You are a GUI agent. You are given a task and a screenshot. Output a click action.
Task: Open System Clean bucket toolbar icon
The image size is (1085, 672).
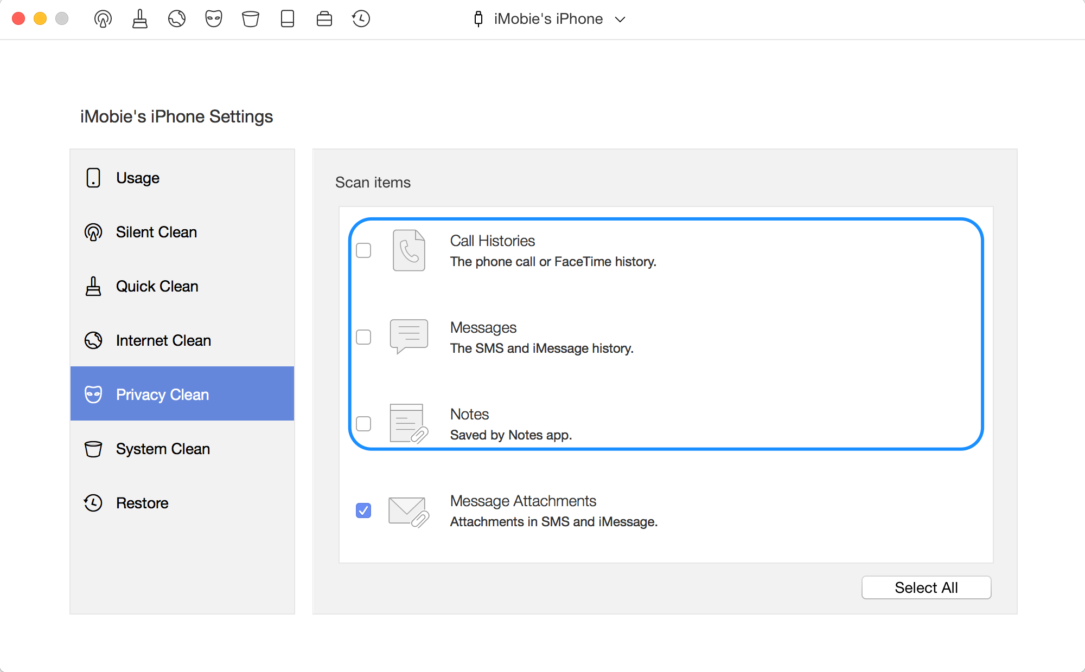[251, 19]
